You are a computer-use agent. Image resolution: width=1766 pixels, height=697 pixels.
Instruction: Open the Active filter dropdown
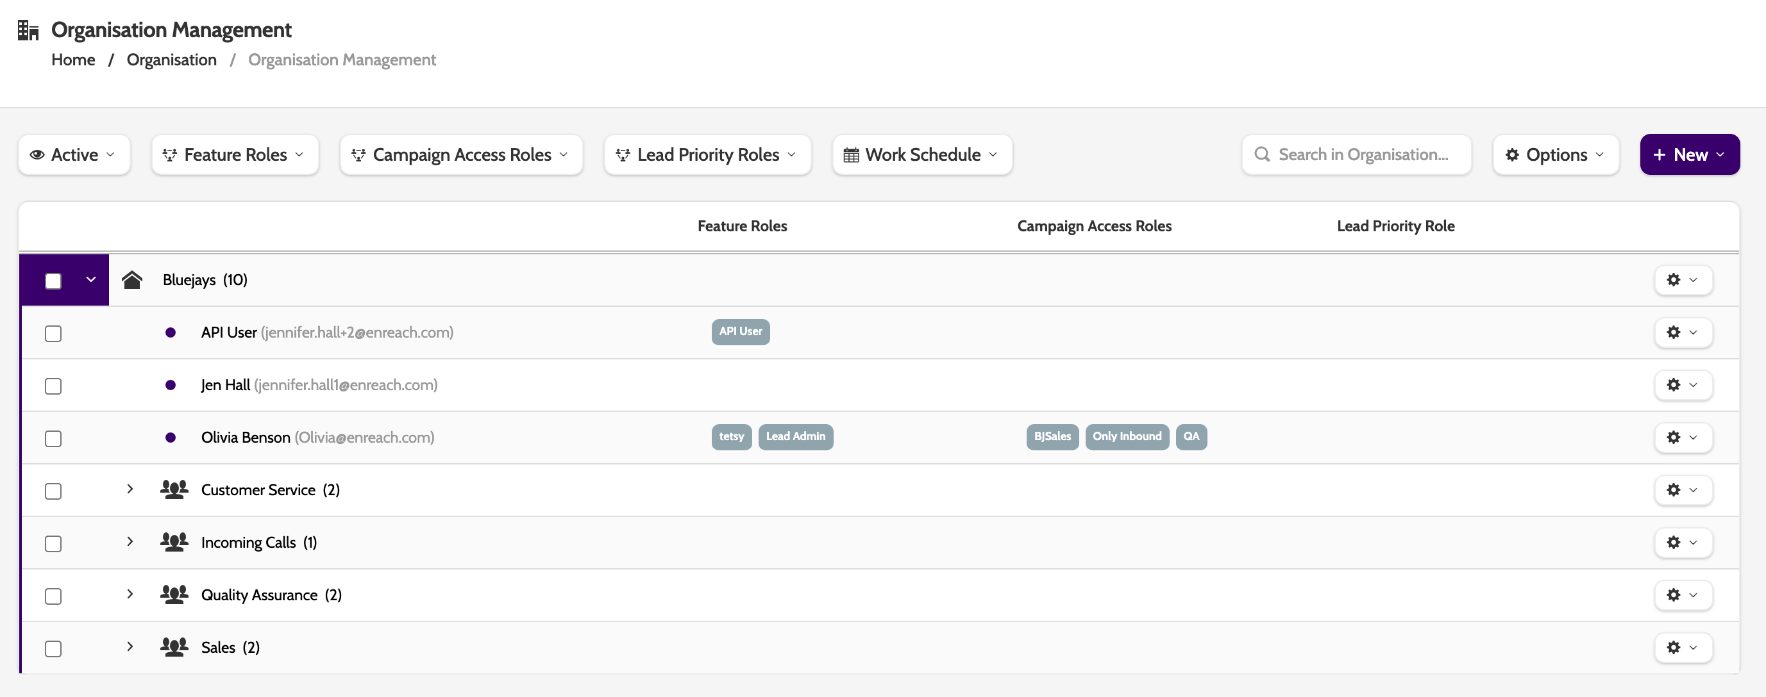(x=74, y=155)
